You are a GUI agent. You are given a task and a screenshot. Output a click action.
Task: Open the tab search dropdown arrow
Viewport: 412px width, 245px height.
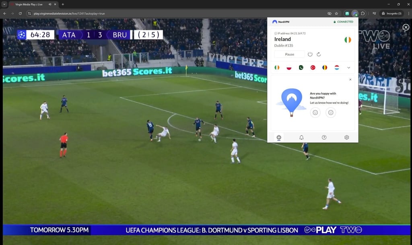tap(4, 4)
